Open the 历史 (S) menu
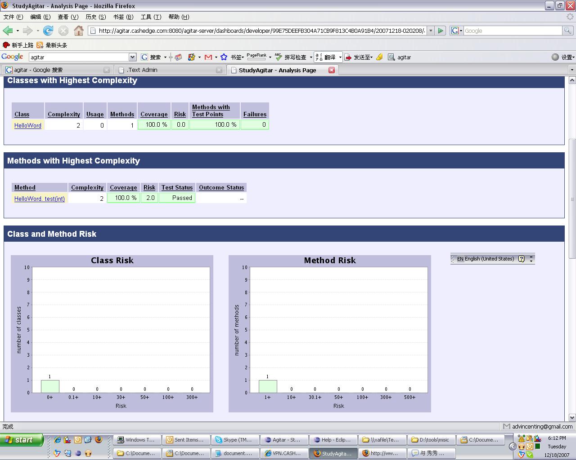The width and height of the screenshot is (576, 460). pos(95,17)
